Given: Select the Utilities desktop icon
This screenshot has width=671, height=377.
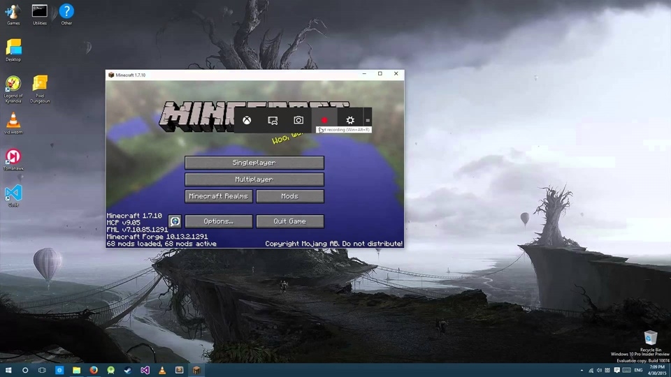Looking at the screenshot, I should pos(39,15).
